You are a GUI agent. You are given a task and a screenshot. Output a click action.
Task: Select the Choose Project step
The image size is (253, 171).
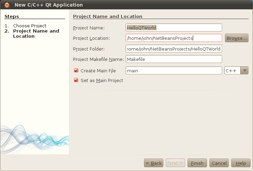[x=29, y=26]
